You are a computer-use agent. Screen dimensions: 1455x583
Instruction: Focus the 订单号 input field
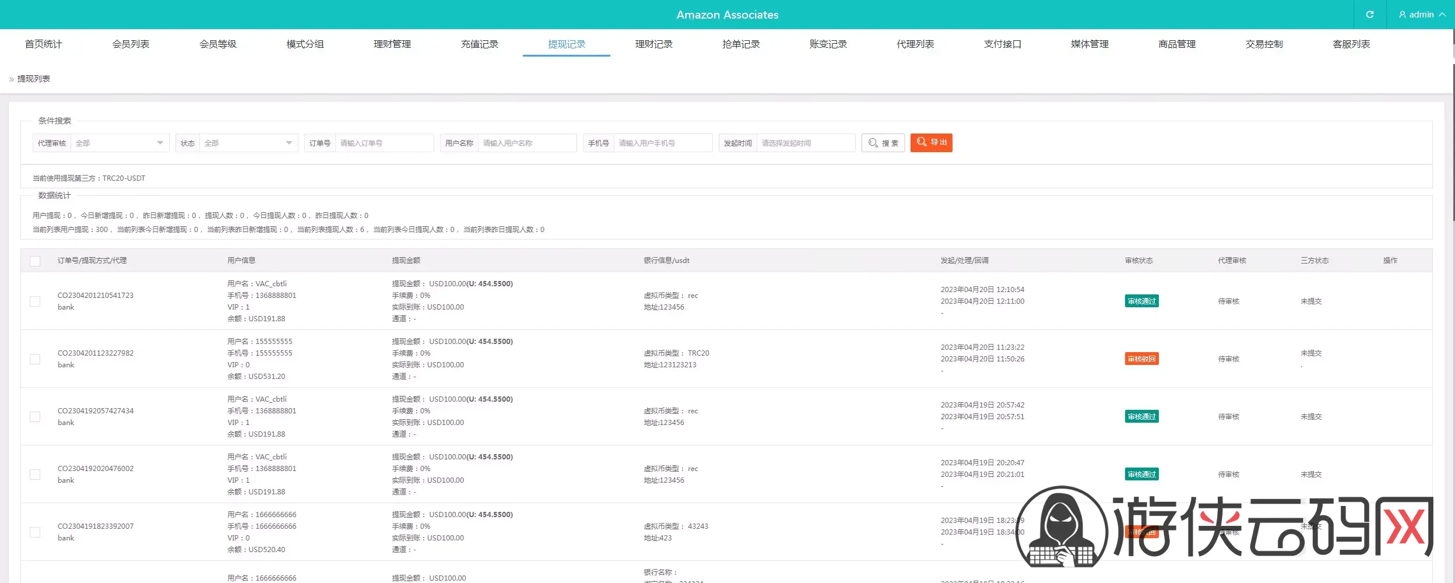(384, 143)
